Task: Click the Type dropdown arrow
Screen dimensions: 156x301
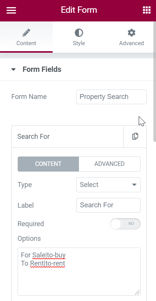Action: coord(134,185)
